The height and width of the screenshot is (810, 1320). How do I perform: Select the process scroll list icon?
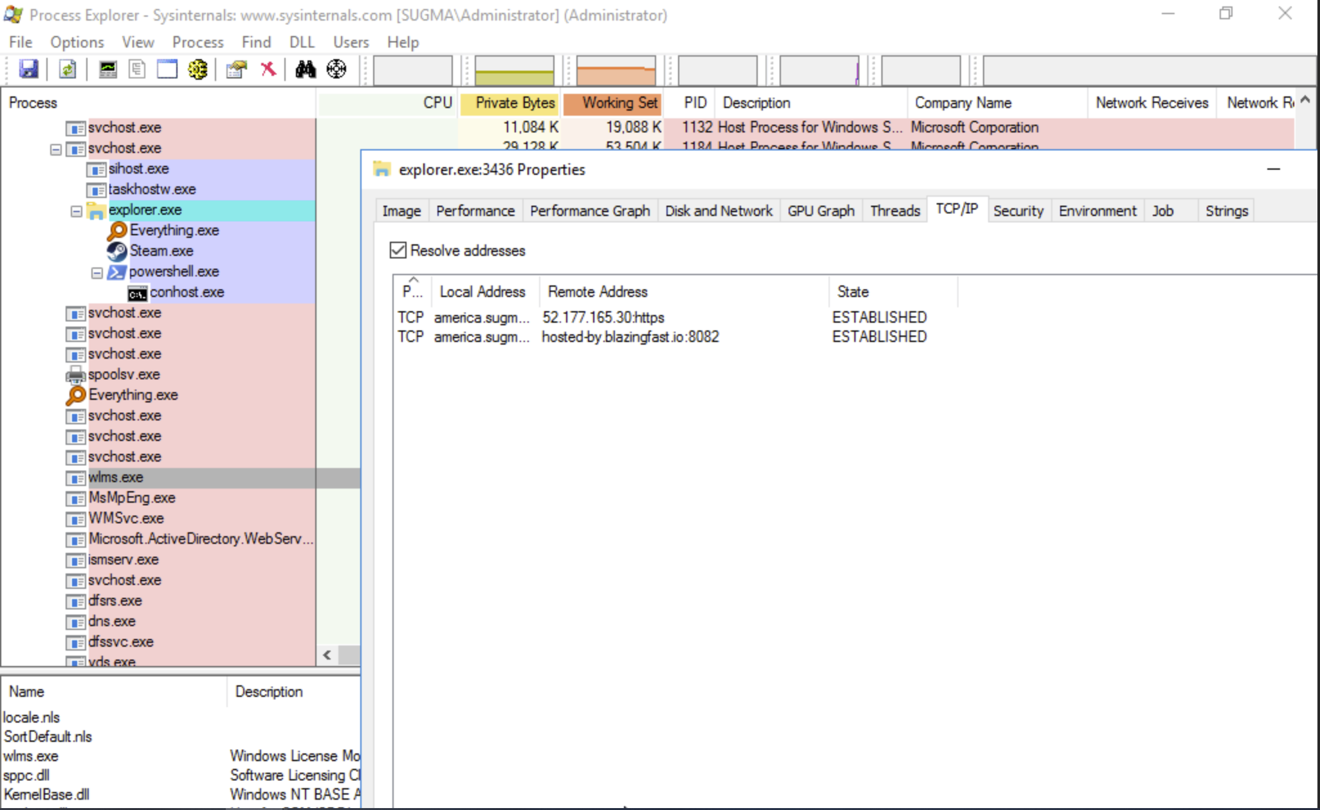coord(137,67)
